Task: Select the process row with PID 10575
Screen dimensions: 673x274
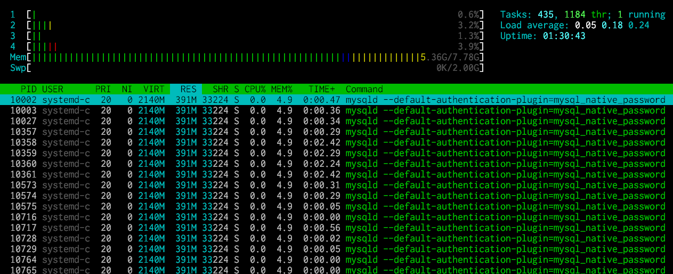Action: click(336, 206)
